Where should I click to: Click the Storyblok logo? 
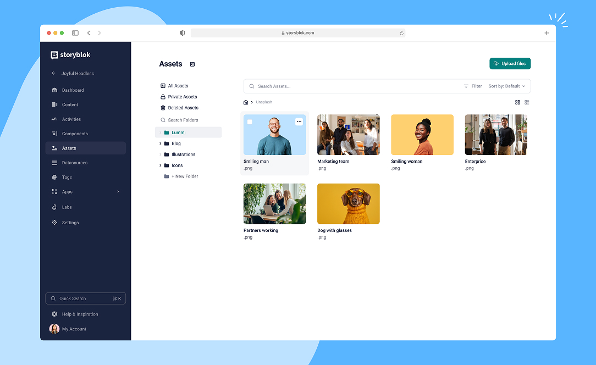point(70,55)
